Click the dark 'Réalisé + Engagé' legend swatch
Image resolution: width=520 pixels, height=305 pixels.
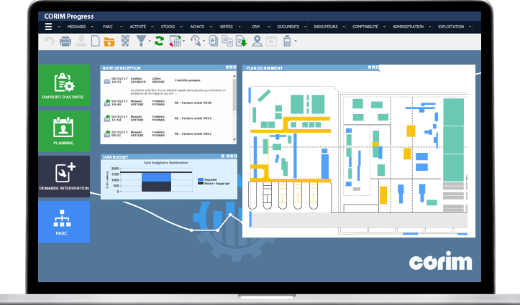(201, 183)
